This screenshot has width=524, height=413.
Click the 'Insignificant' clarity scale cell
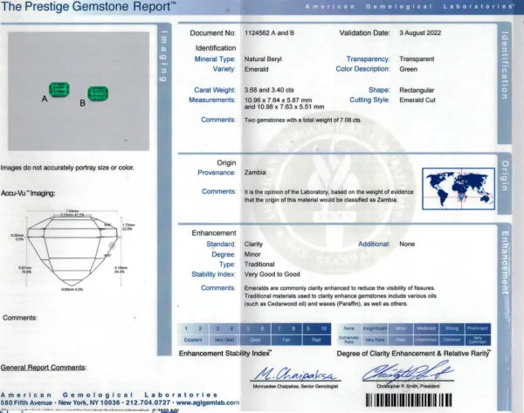click(x=375, y=328)
